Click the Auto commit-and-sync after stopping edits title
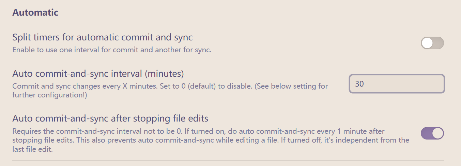Image resolution: width=461 pixels, height=166 pixels. 110,118
